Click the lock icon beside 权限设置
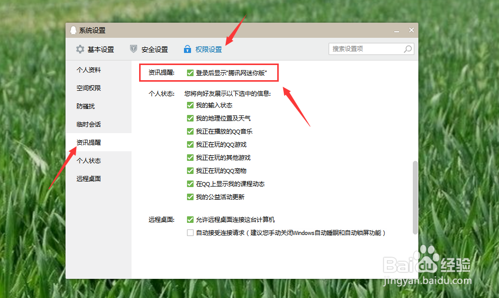 tap(188, 49)
